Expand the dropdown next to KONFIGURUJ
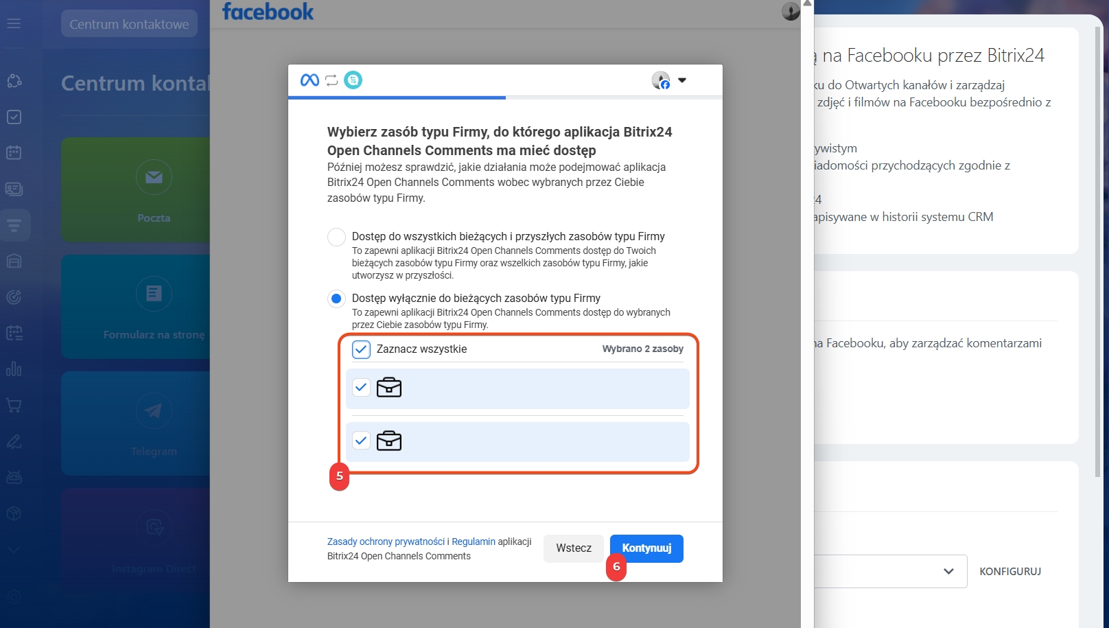 pyautogui.click(x=948, y=571)
